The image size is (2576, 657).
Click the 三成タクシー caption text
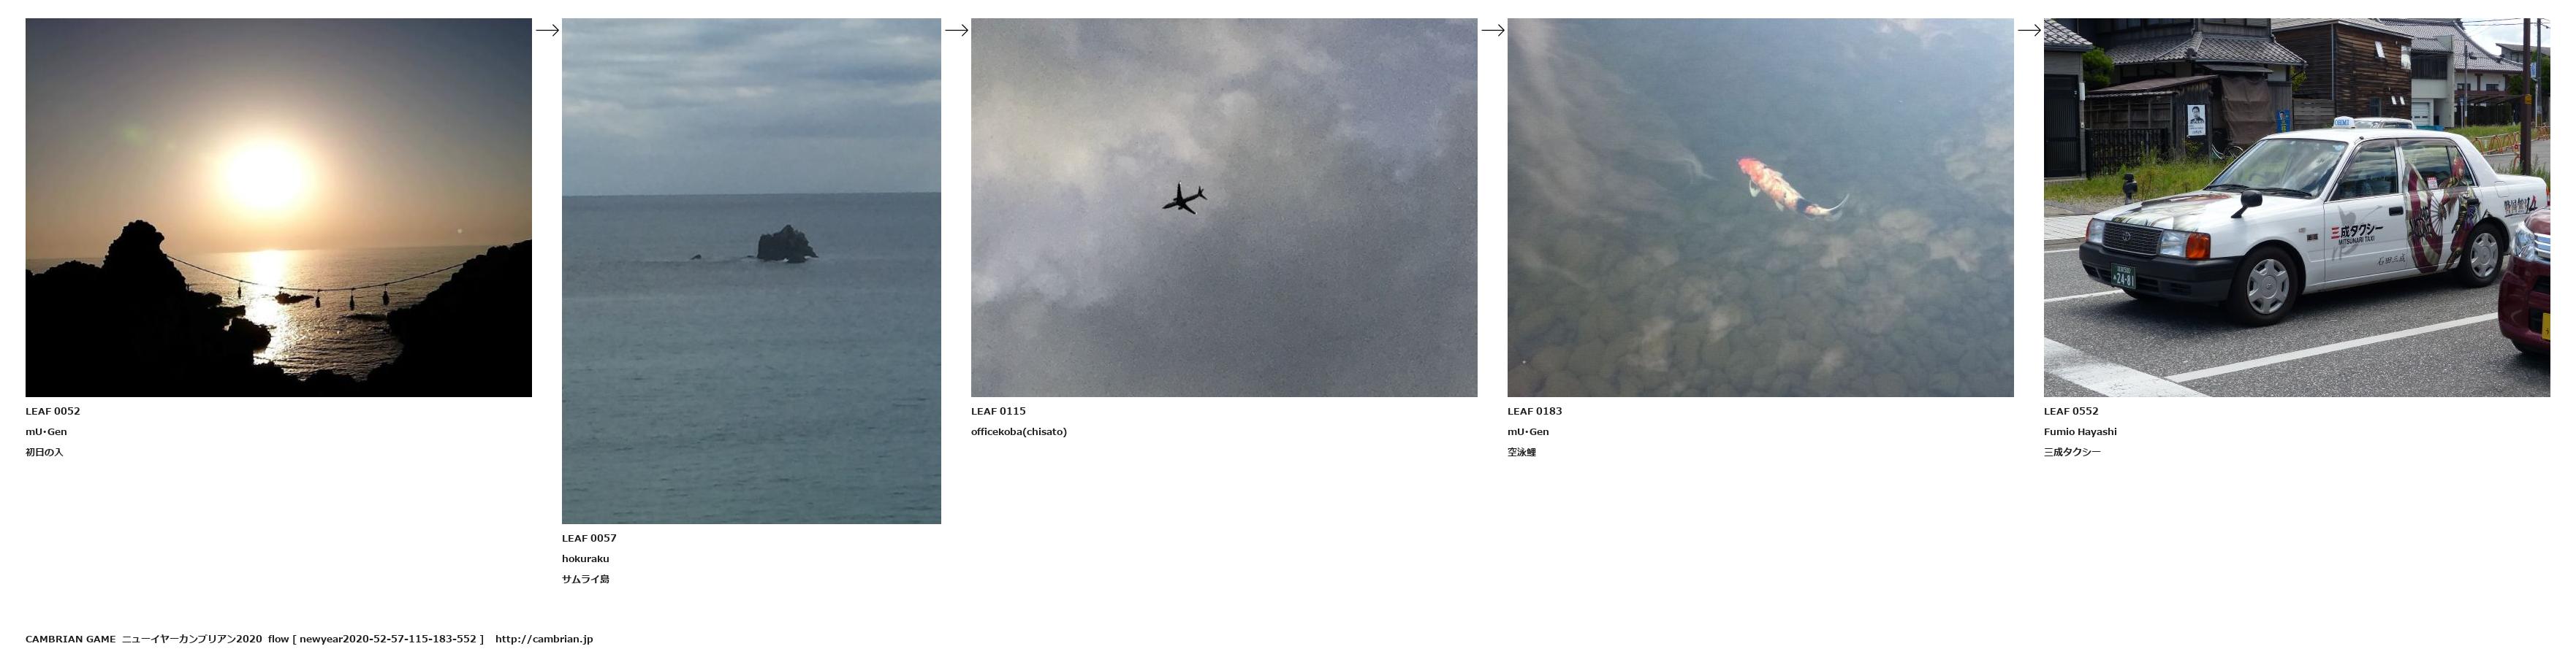click(2072, 453)
